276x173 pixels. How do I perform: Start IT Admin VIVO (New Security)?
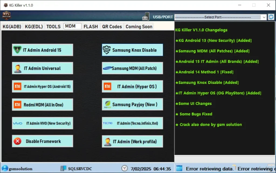point(42,123)
